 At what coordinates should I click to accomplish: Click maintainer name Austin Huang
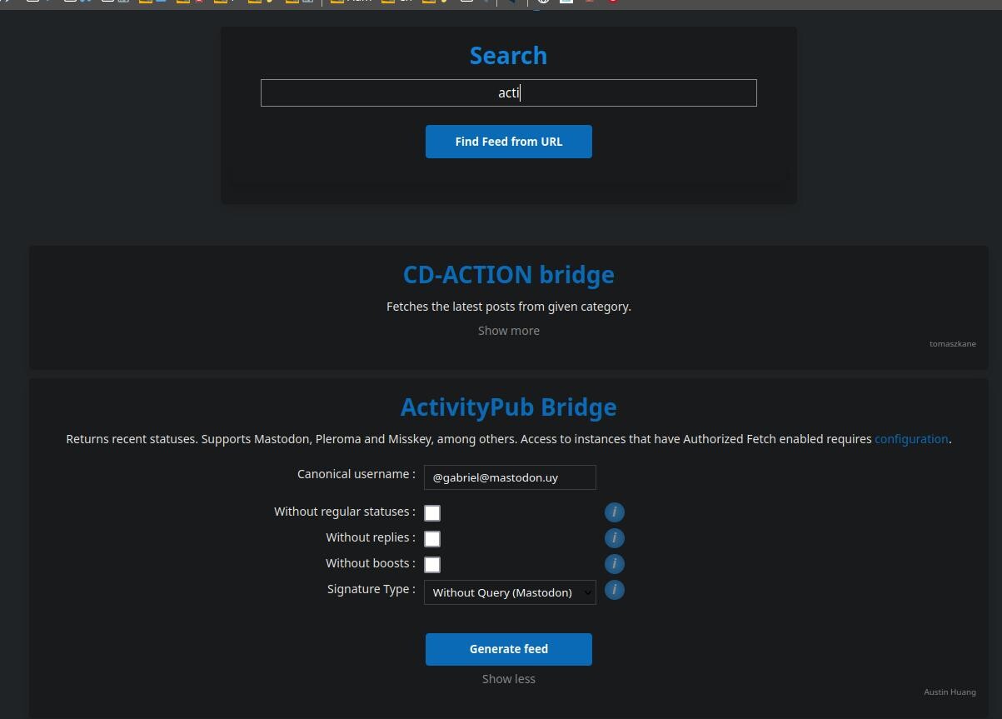click(x=949, y=692)
